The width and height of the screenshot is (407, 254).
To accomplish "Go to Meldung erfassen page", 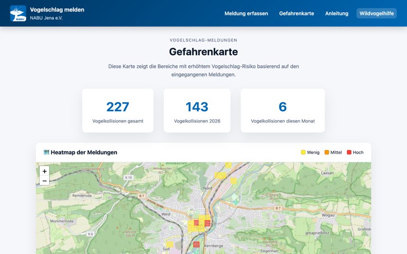I will [246, 14].
